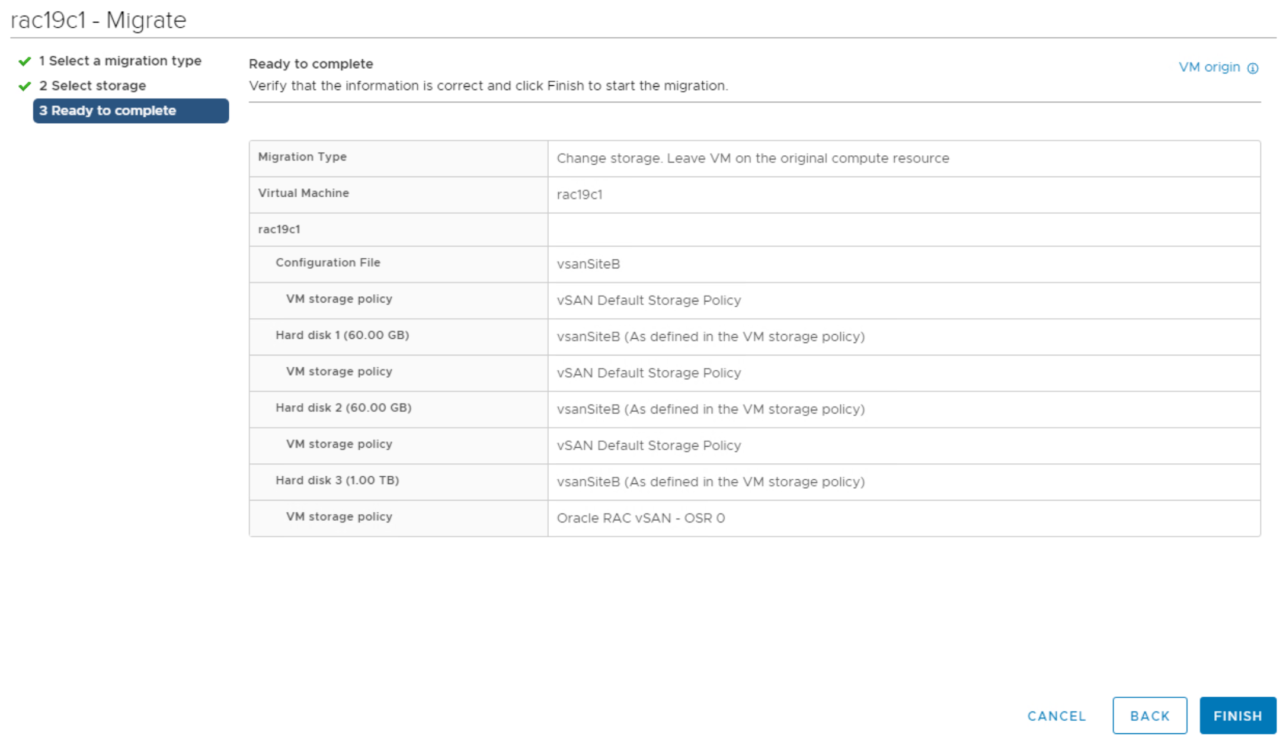The image size is (1283, 744).
Task: Click the Finish button
Action: click(1237, 716)
